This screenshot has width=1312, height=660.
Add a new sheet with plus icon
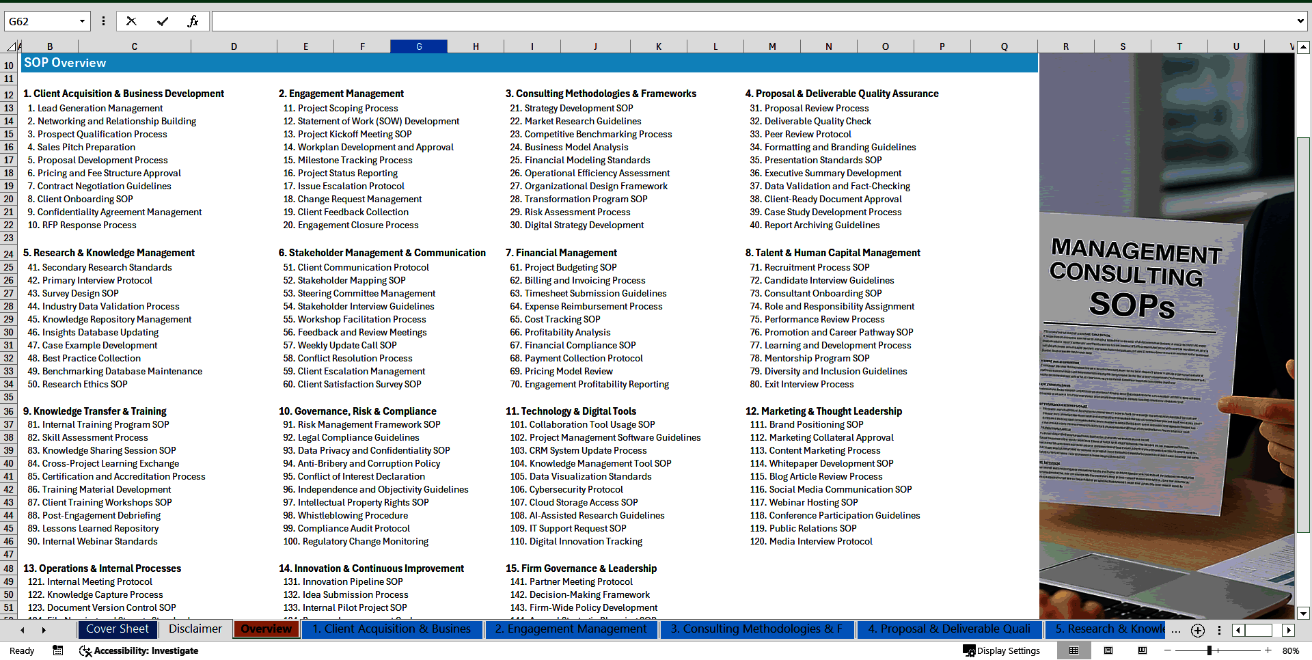pyautogui.click(x=1197, y=631)
